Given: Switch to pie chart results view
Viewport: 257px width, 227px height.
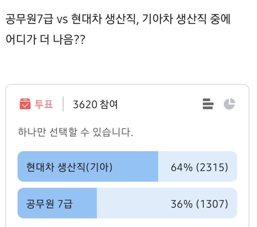Looking at the screenshot, I should pyautogui.click(x=229, y=104).
